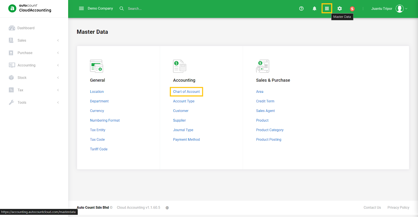Click the red S badge icon
418x217 pixels.
pos(352,9)
